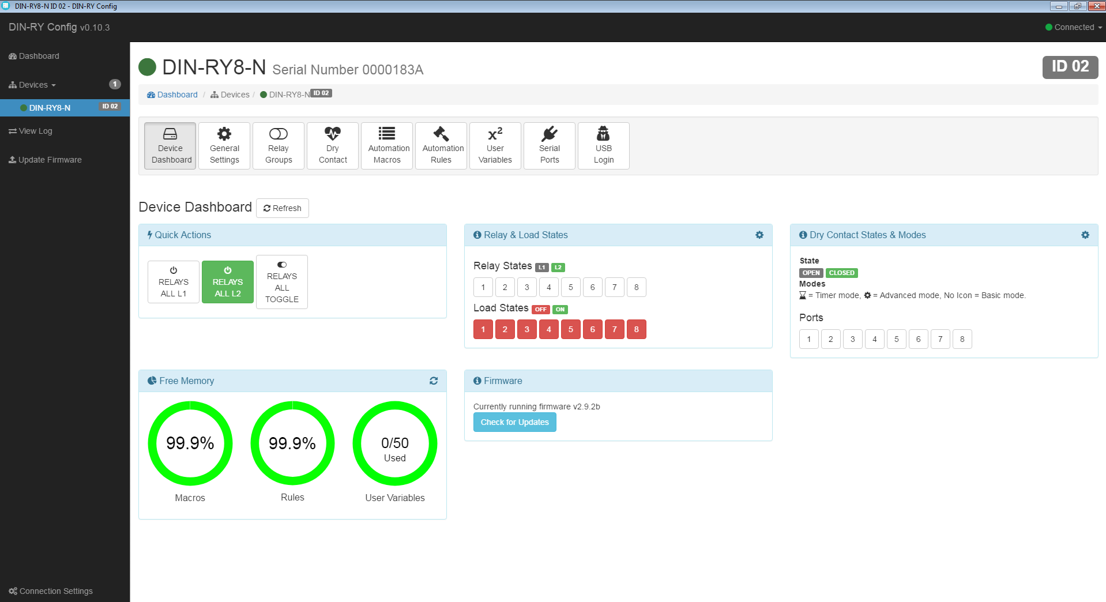1106x602 pixels.
Task: Click the Dashboard breadcrumb link
Action: click(x=177, y=95)
